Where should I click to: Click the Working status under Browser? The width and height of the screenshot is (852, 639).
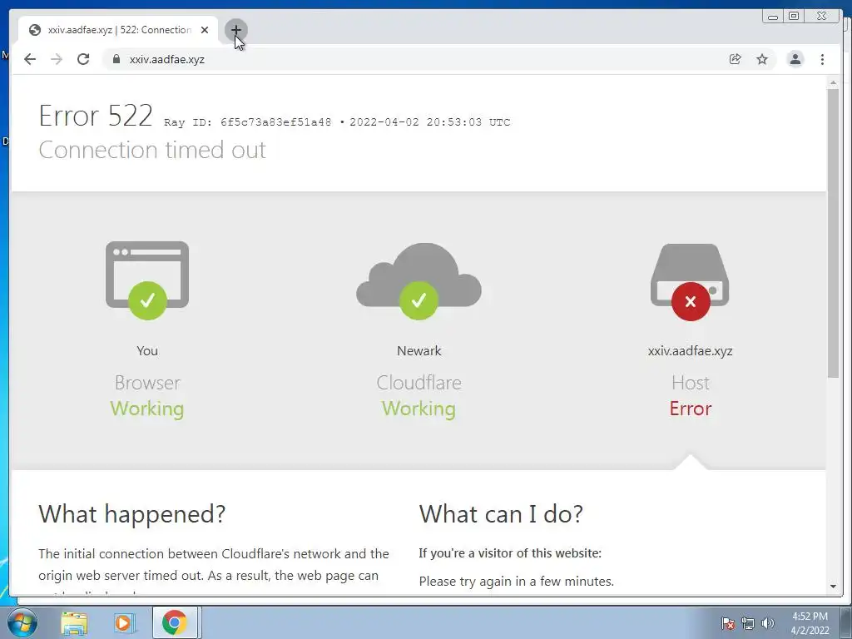point(147,409)
